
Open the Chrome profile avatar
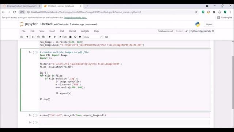[219, 12]
